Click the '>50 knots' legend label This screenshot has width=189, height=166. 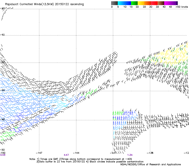pos(182,7)
